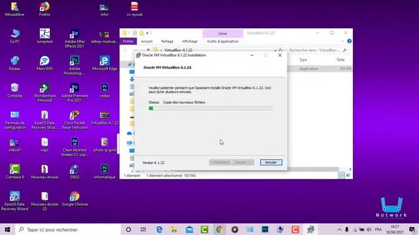The width and height of the screenshot is (419, 235).
Task: Launch Camtasia 9 shortcut
Action: point(14,172)
